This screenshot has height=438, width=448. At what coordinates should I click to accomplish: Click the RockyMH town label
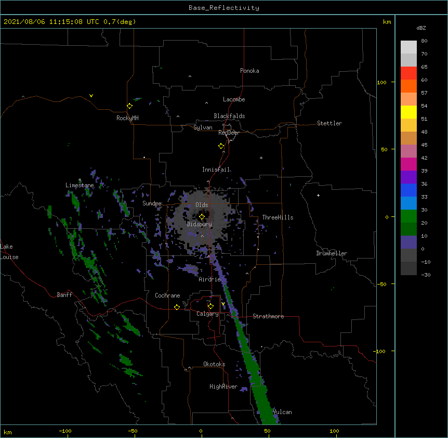pos(127,118)
